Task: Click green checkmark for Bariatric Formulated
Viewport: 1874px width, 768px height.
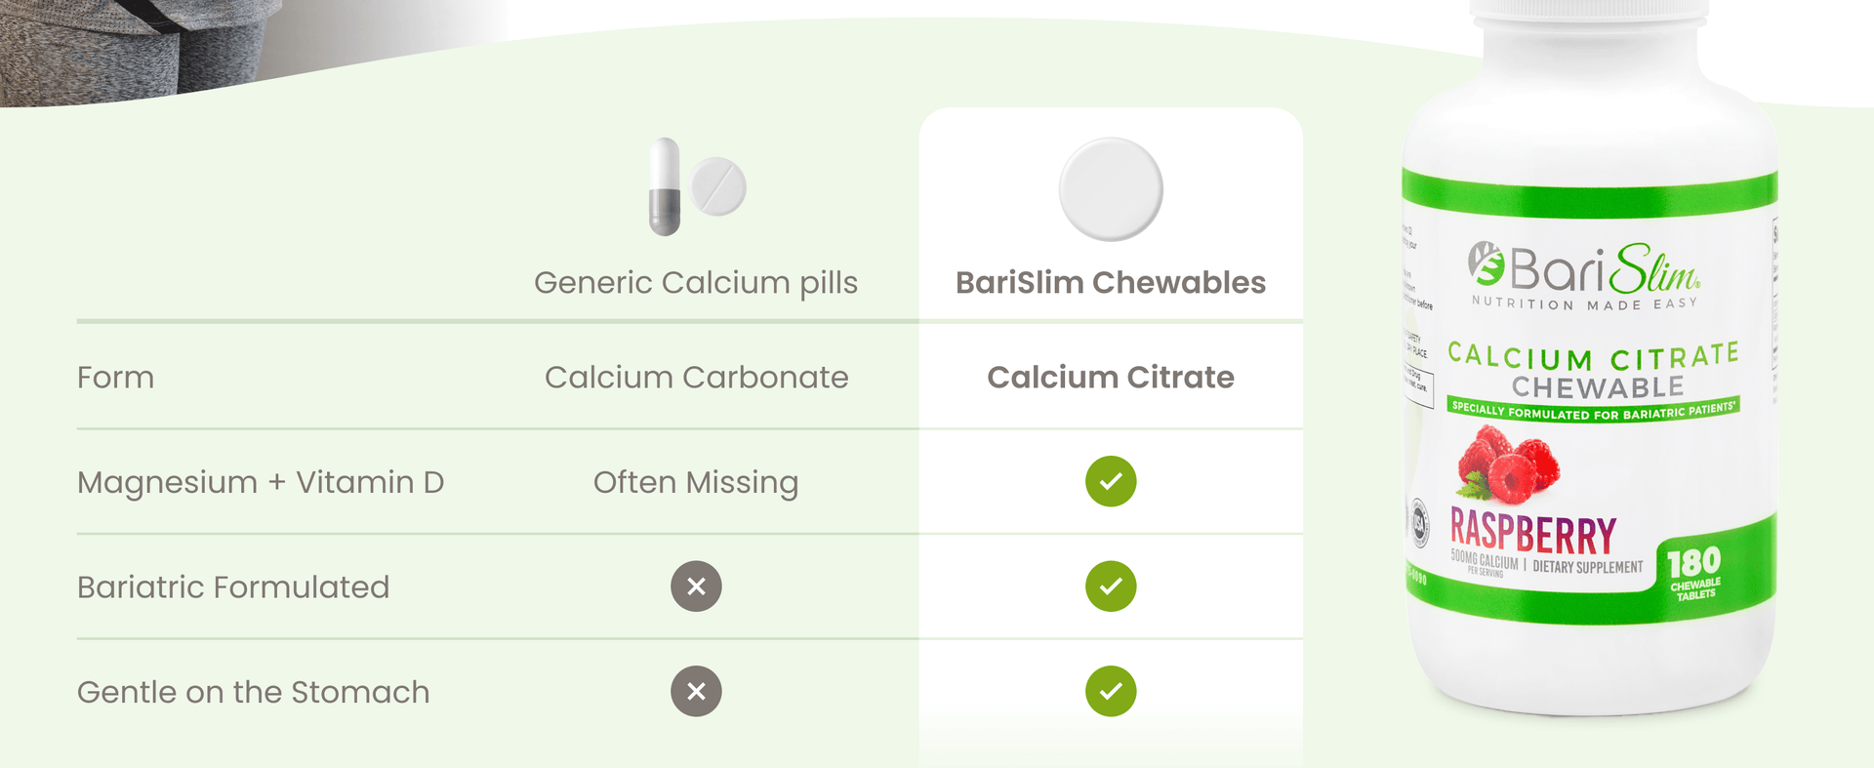Action: 1111,586
